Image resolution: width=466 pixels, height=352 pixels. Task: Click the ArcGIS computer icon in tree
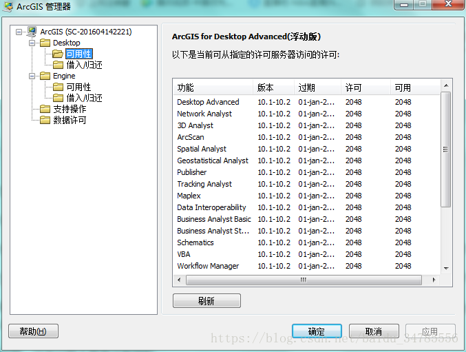[x=32, y=31]
